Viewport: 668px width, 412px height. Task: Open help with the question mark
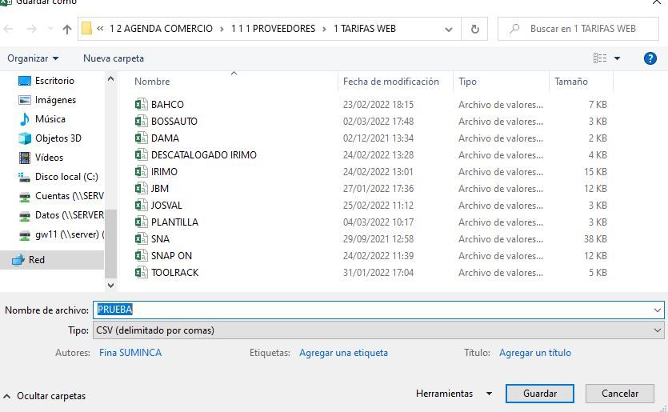pos(650,58)
